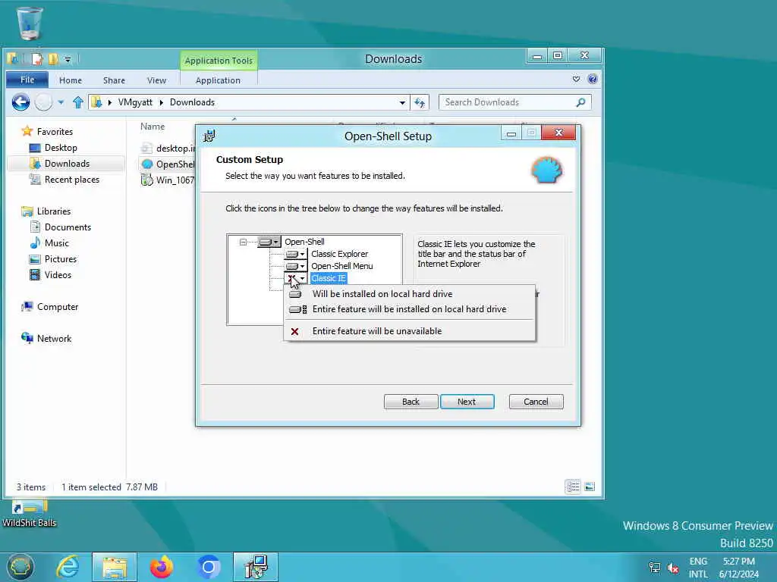Switch to the installer taskbar icon
Viewport: 777px width, 582px height.
point(256,567)
